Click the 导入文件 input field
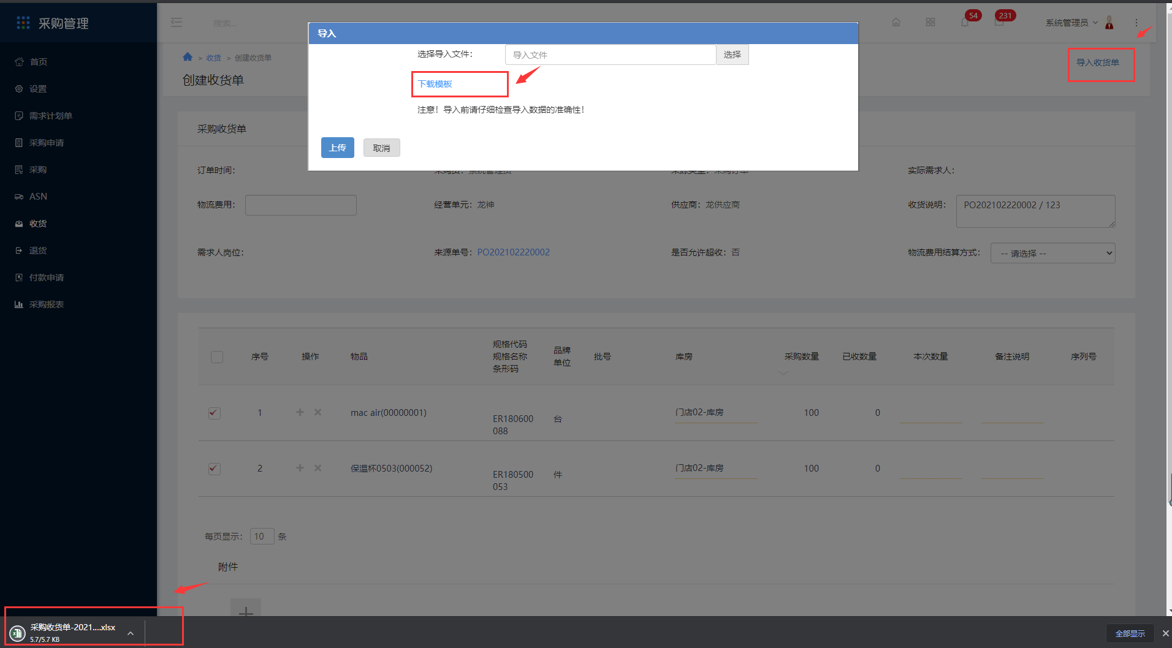The height and width of the screenshot is (648, 1172). coord(611,55)
